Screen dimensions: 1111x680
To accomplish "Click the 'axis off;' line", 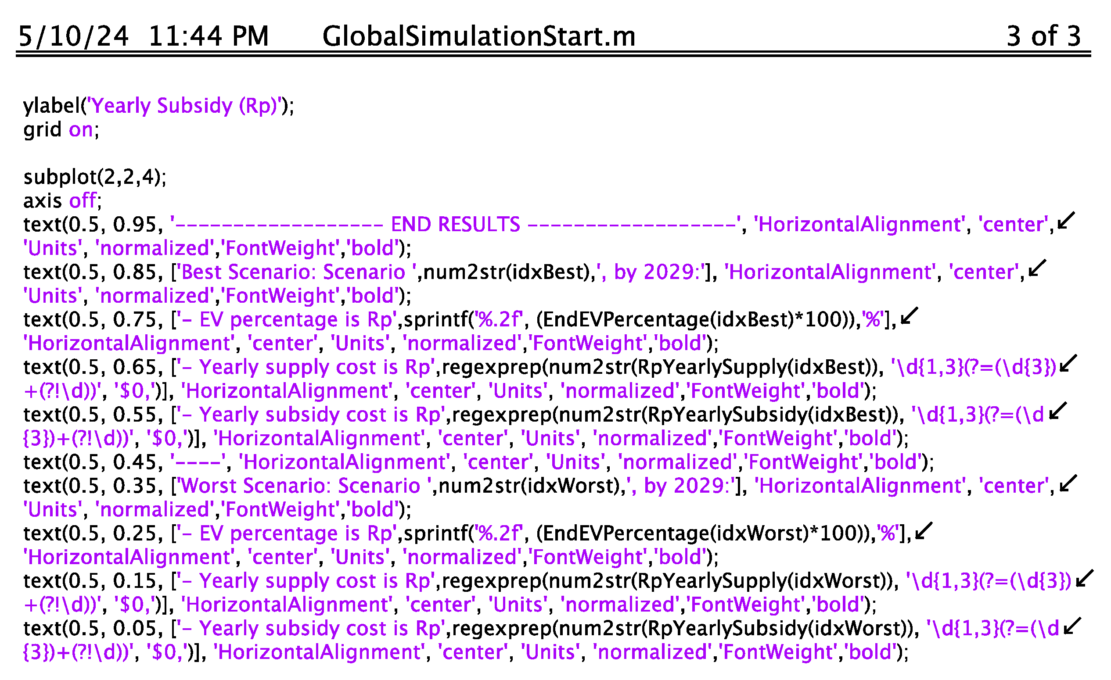I will click(62, 201).
